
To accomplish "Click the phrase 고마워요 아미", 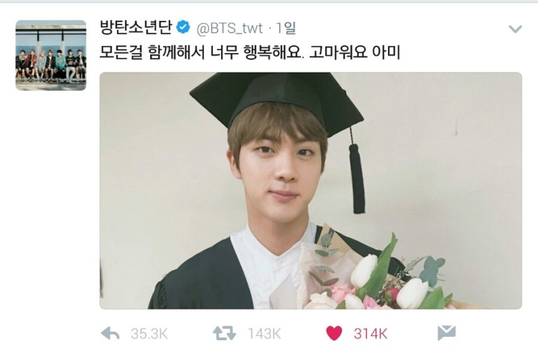I will 354,52.
